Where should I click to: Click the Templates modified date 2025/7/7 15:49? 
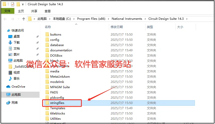click(122, 108)
